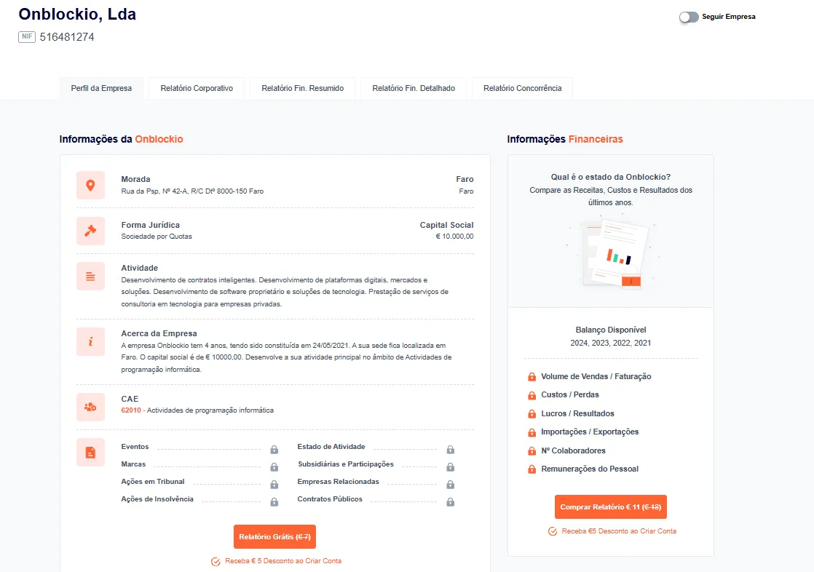The width and height of the screenshot is (814, 572).
Task: Select Relatório Fin. Detalhado tab
Action: pyautogui.click(x=414, y=88)
